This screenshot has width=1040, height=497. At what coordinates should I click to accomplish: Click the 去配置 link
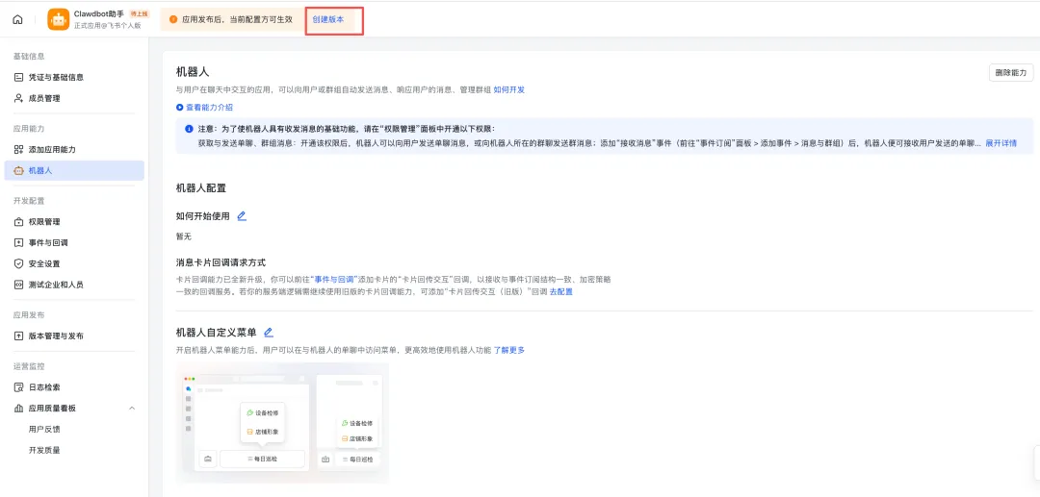[561, 291]
